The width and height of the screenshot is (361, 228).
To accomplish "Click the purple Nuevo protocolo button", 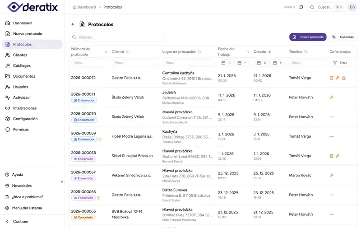I will 308,37.
